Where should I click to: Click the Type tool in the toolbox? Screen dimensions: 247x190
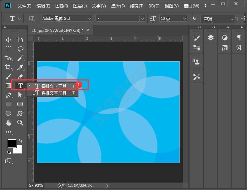20,86
